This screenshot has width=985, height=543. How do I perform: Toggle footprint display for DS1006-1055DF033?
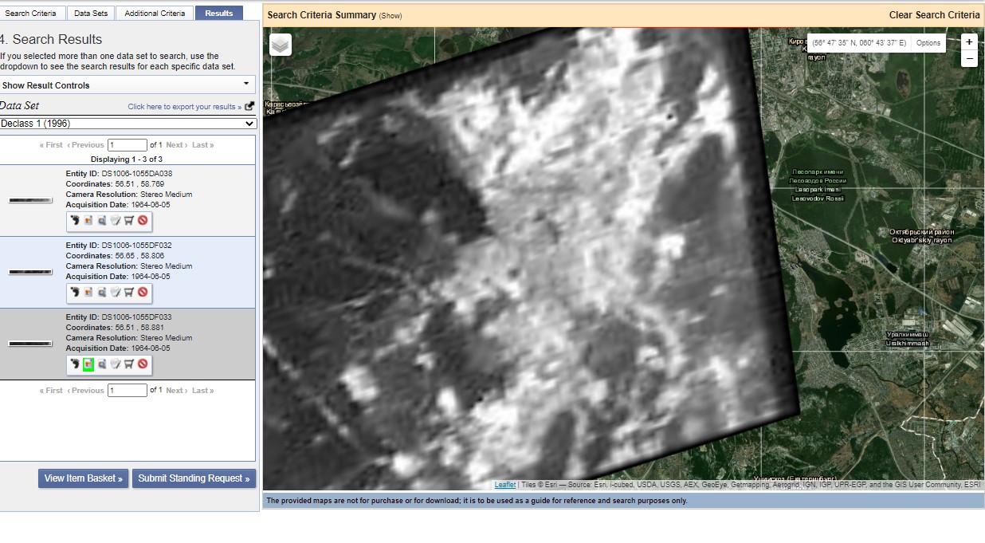click(x=75, y=364)
